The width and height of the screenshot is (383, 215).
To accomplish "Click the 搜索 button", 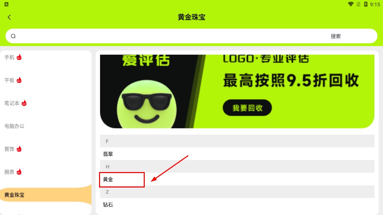I will 336,36.
